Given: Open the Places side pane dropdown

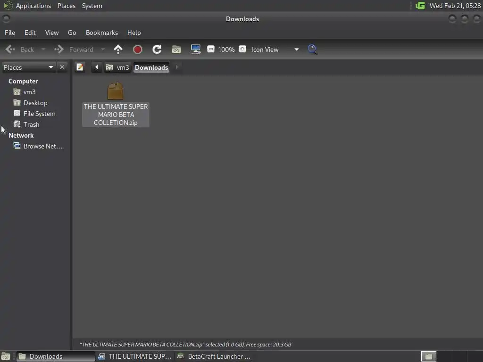Looking at the screenshot, I should pos(28,67).
